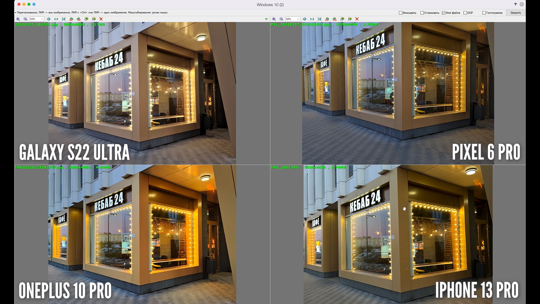Click the IMG20220227182717.jpg file name label
This screenshot has height=304, width=540.
pyautogui.click(x=39, y=167)
